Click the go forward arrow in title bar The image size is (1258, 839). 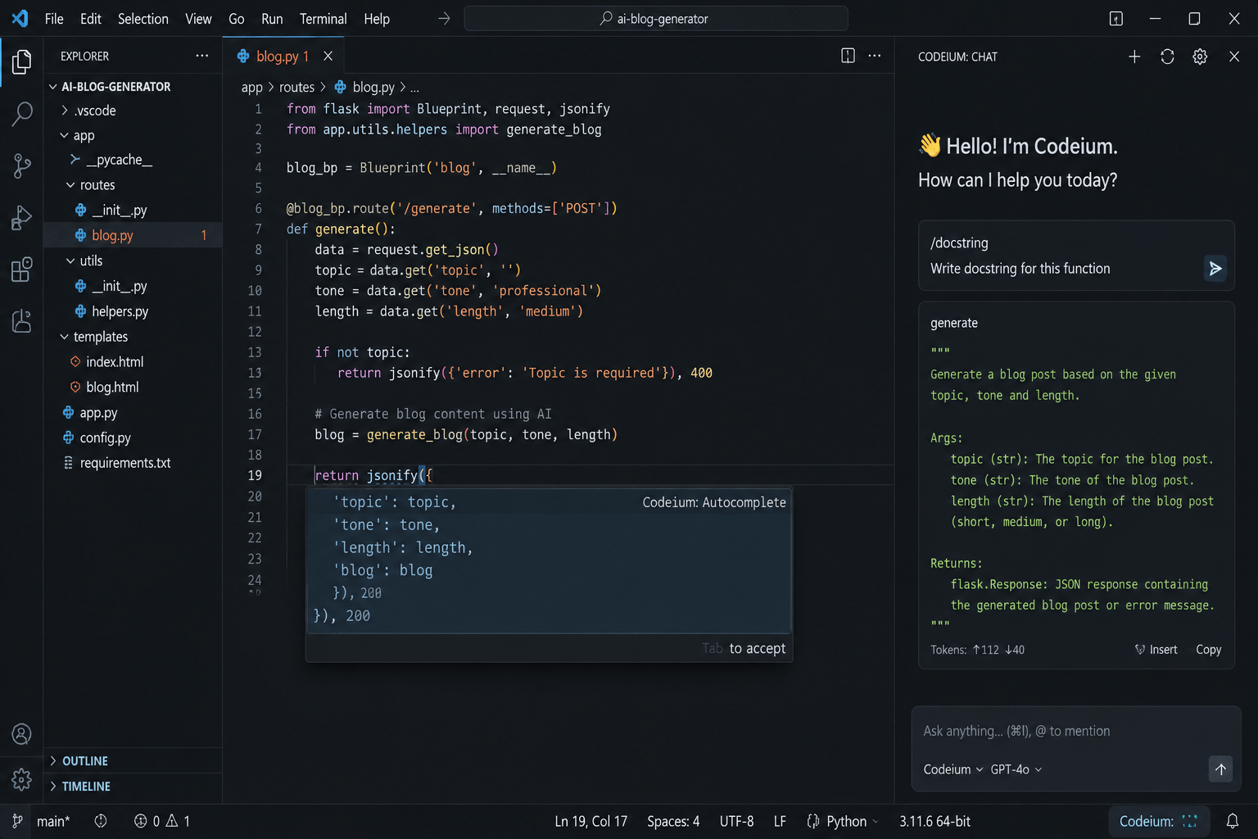(x=444, y=18)
